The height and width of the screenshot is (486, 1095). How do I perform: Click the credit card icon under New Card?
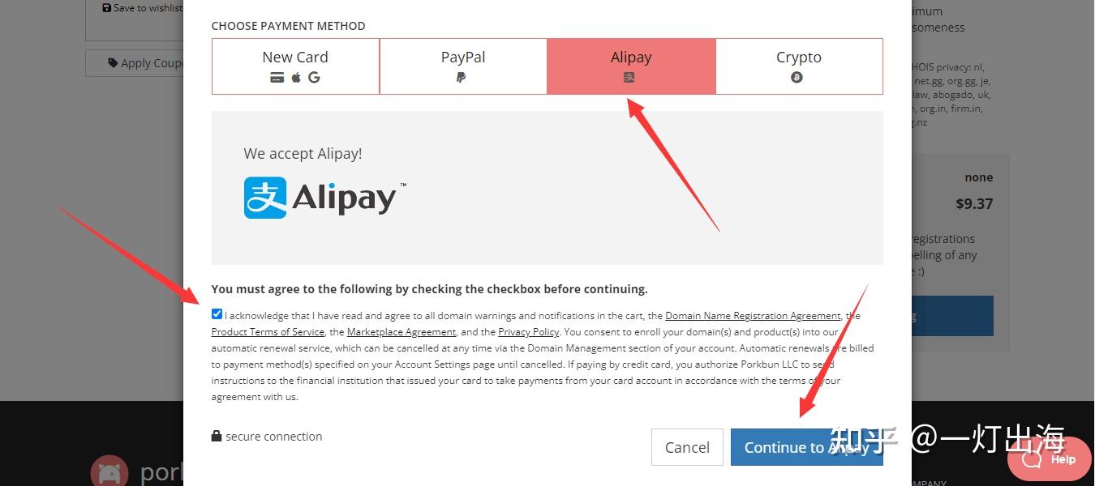[x=277, y=78]
